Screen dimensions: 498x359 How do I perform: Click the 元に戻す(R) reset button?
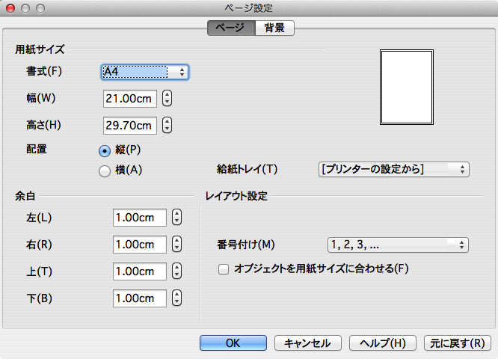pyautogui.click(x=458, y=343)
